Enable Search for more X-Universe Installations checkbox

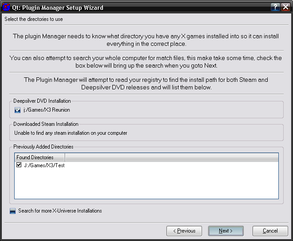tap(13, 211)
